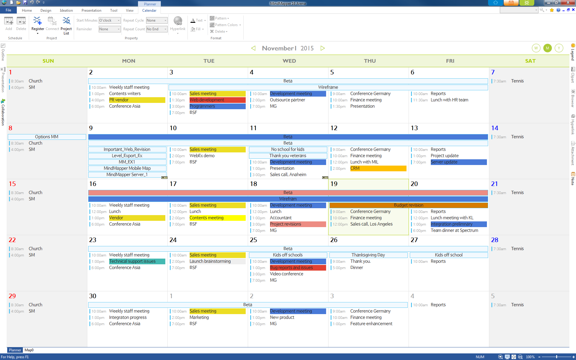Open the Collaboration side panel
This screenshot has height=360, width=576.
pyautogui.click(x=3, y=112)
